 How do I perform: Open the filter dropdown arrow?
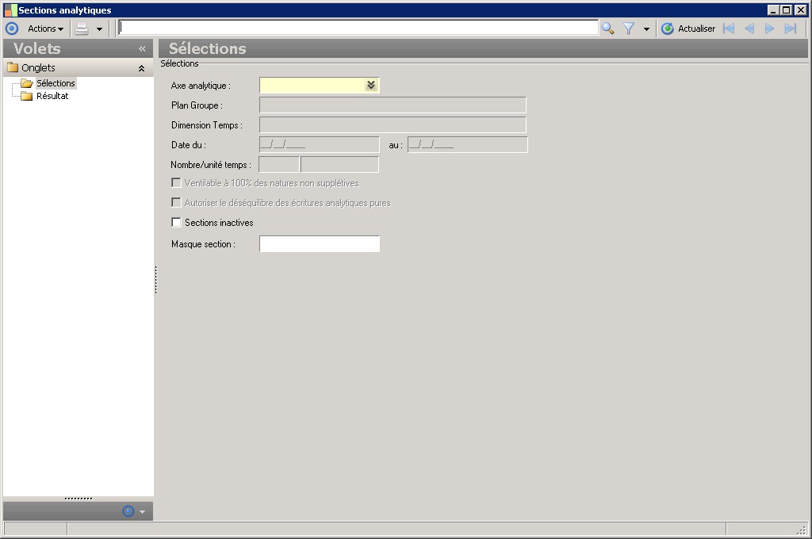646,29
